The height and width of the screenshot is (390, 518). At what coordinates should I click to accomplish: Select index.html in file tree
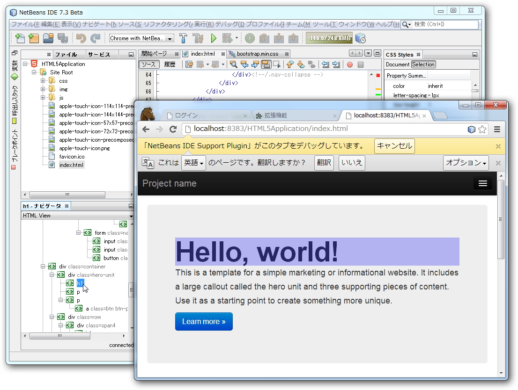click(71, 165)
